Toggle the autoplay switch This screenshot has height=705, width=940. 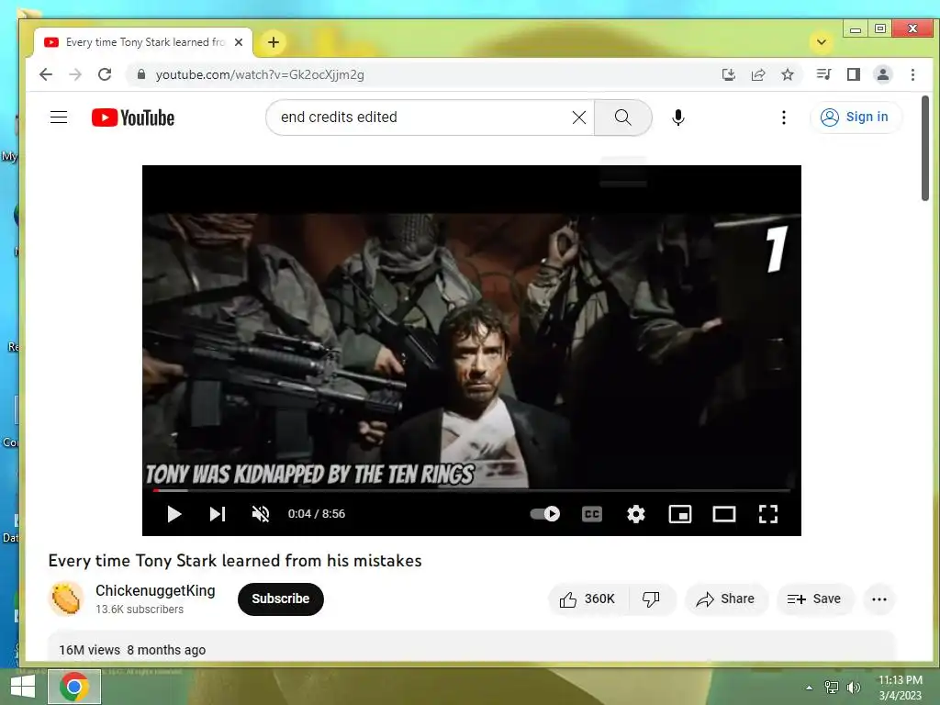(x=545, y=514)
